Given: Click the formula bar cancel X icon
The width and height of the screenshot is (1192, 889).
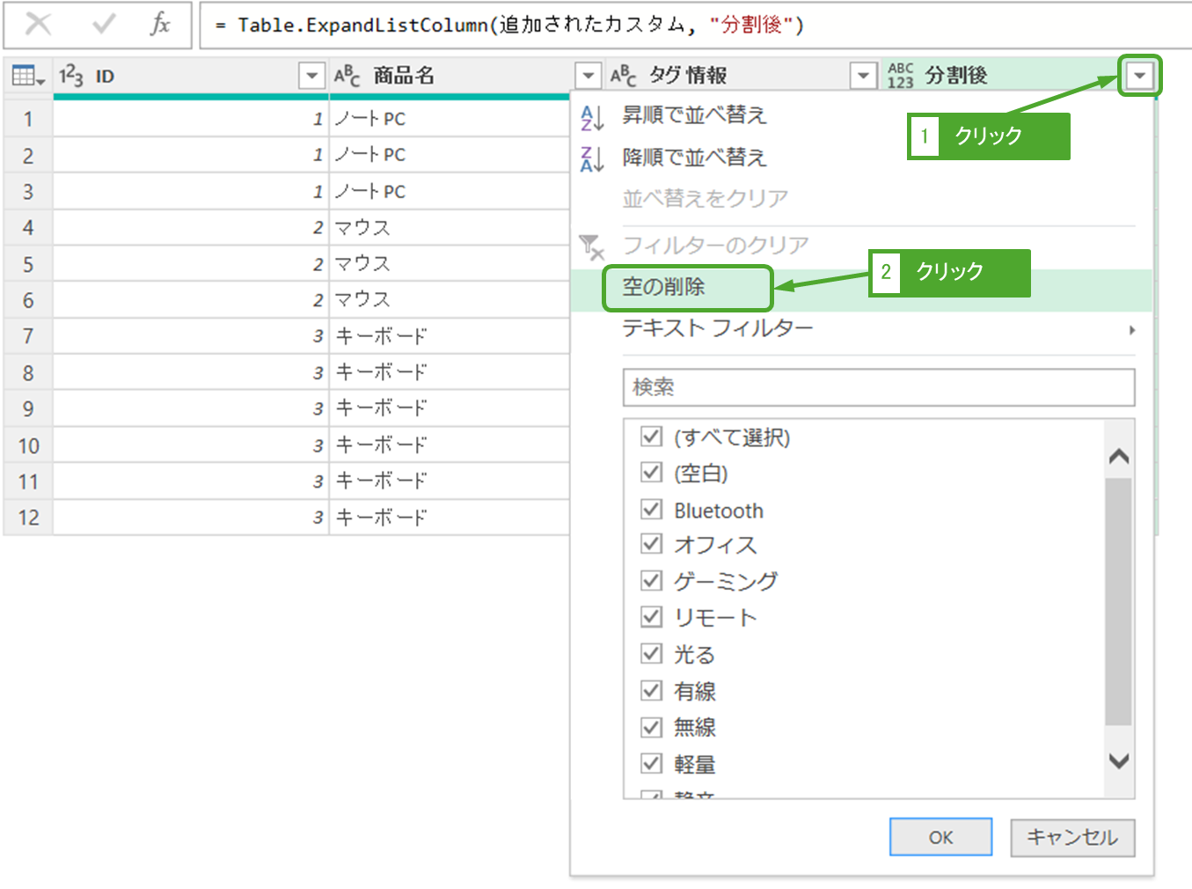Looking at the screenshot, I should (x=38, y=24).
